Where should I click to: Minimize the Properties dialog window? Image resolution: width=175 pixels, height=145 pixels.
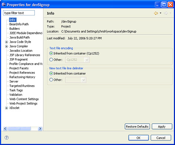coord(157,5)
